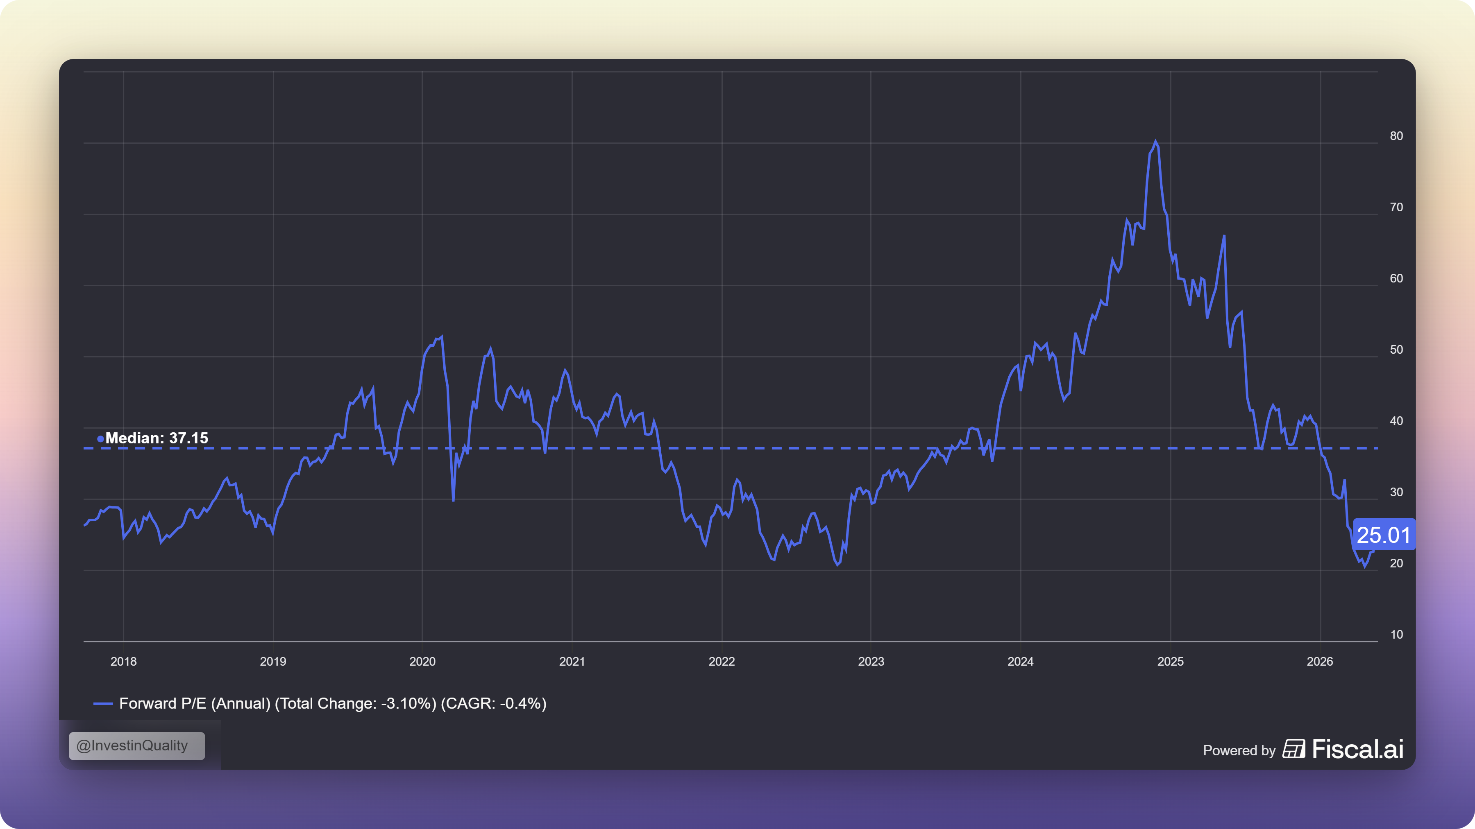Image resolution: width=1475 pixels, height=829 pixels.
Task: Click the @InvestinQuality watermark badge
Action: (x=137, y=745)
